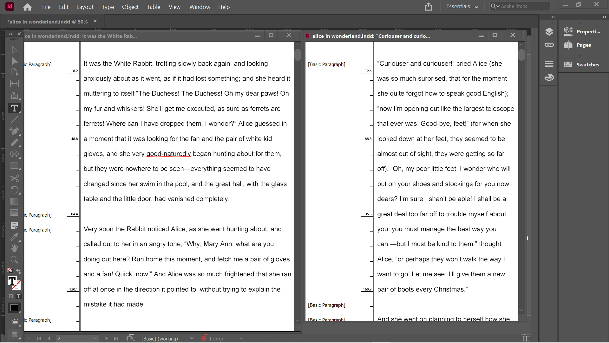
Task: Expand the preflight error menu showing 1 error
Action: (x=241, y=339)
